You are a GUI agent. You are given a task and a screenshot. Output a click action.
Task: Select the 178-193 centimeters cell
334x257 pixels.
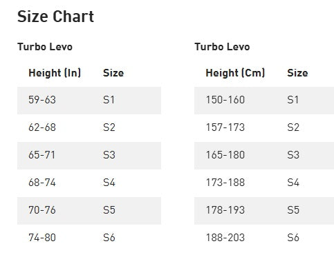(x=225, y=210)
